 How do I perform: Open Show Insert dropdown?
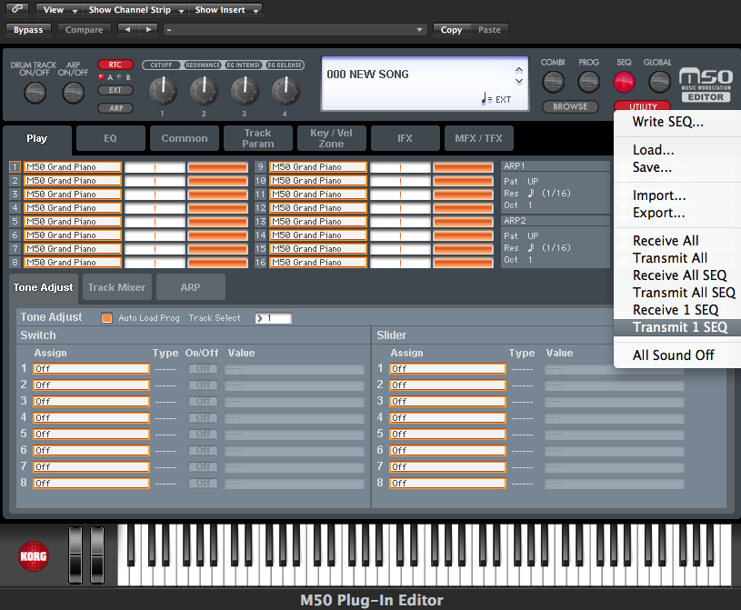tap(225, 9)
